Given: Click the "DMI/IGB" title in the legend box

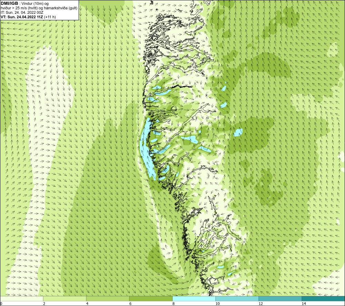Looking at the screenshot, I should [9, 3].
